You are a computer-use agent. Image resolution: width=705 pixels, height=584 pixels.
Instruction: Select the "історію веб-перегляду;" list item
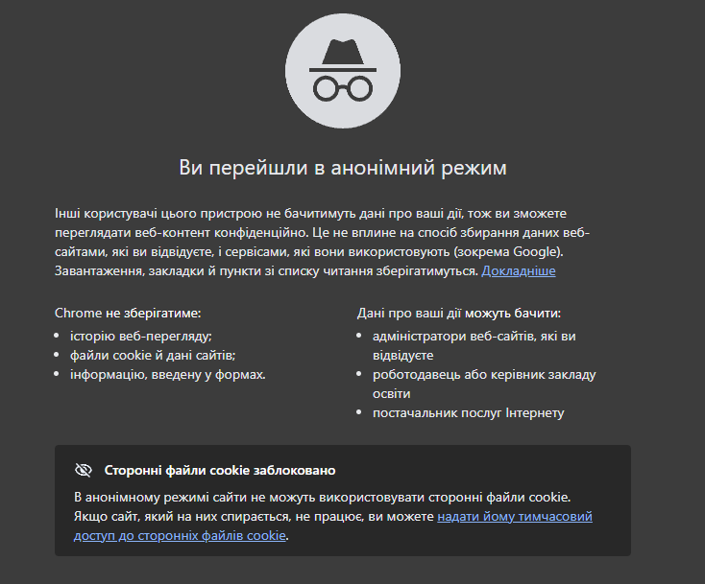click(x=140, y=336)
